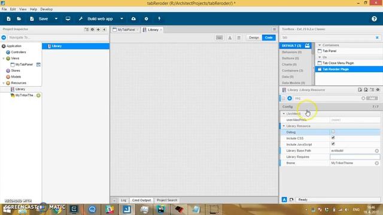Select Stores node in project tree

pyautogui.click(x=16, y=70)
